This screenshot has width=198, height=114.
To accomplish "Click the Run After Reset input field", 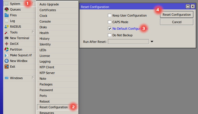I will coord(128,42).
